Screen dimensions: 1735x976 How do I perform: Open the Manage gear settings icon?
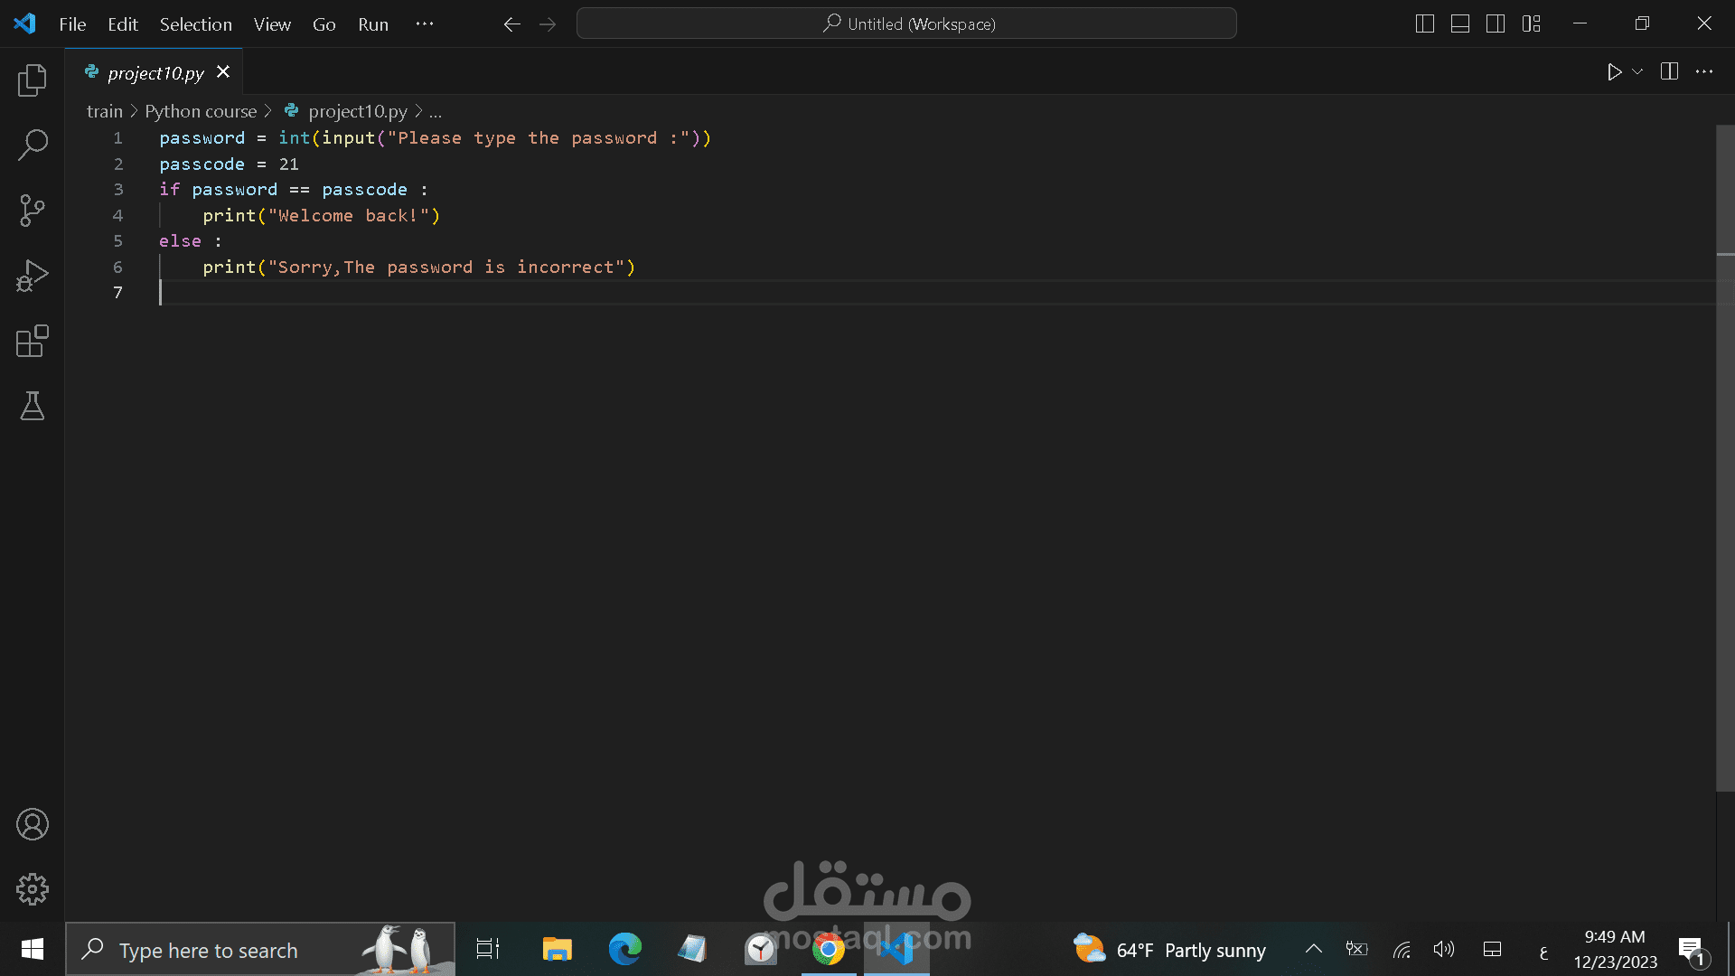pos(33,889)
